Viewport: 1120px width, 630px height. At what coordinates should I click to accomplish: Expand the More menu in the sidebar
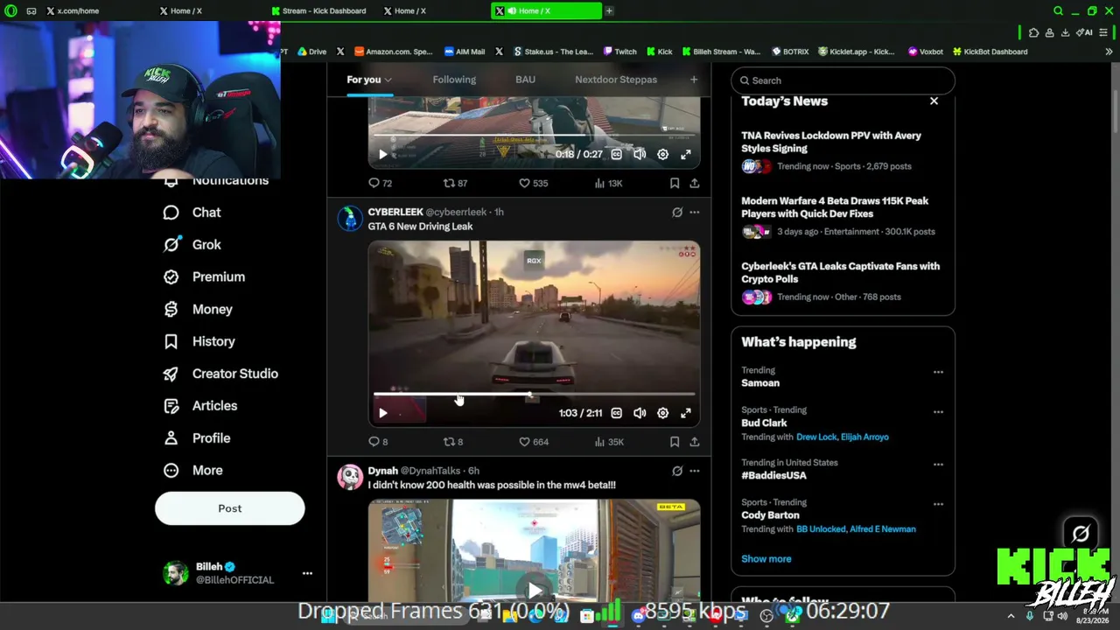click(193, 471)
